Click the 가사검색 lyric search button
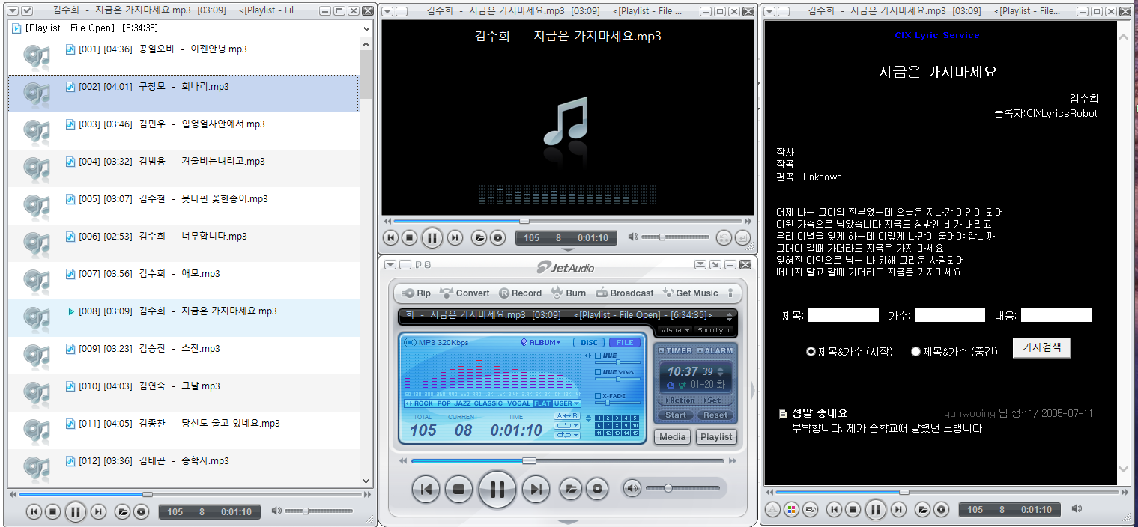This screenshot has height=527, width=1138. point(1041,347)
